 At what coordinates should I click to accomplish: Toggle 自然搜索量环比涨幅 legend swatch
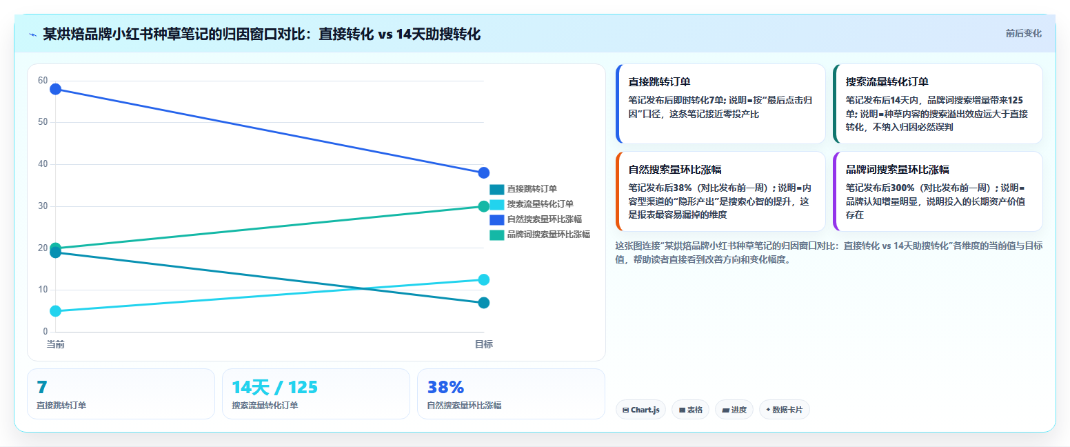click(497, 219)
